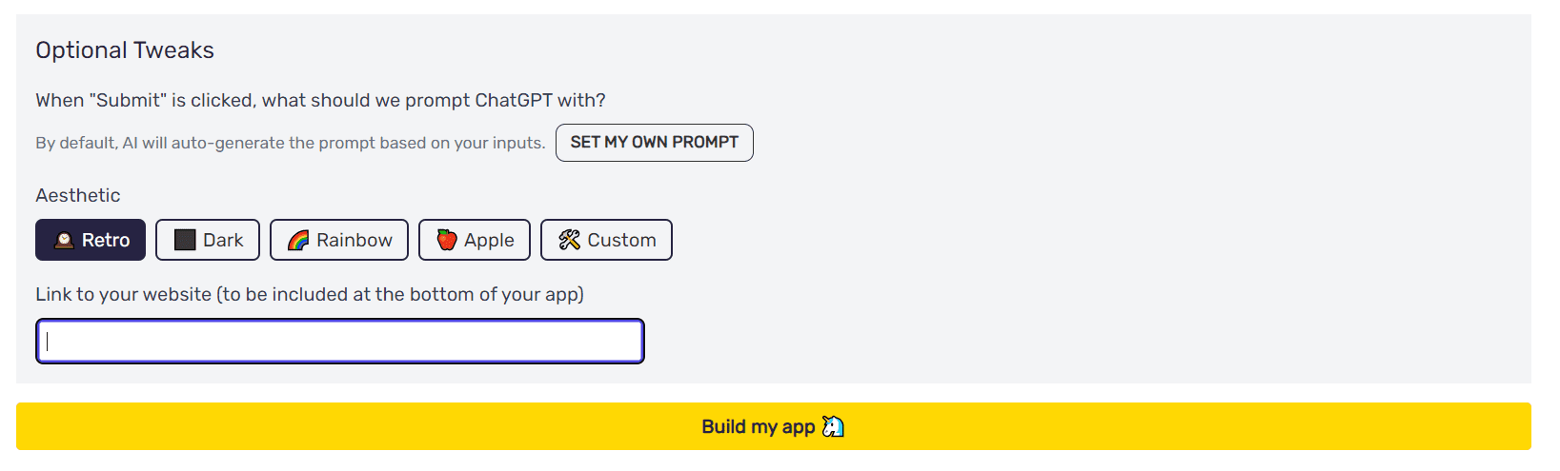This screenshot has height=471, width=1560.
Task: Focus the website link input field
Action: point(340,342)
